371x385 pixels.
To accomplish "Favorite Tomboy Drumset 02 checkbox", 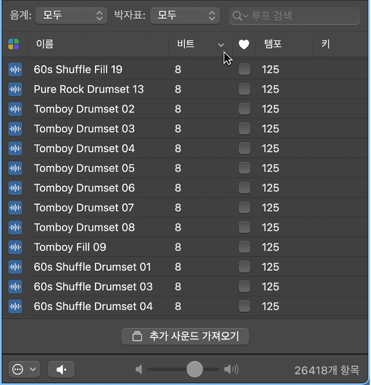I will [244, 109].
